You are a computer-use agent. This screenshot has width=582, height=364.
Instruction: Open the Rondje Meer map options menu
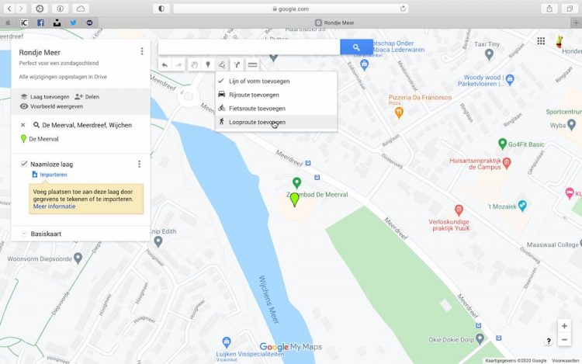coord(142,52)
